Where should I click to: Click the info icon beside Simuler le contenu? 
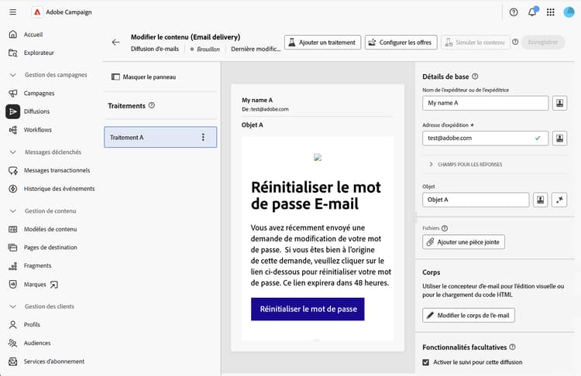(515, 42)
